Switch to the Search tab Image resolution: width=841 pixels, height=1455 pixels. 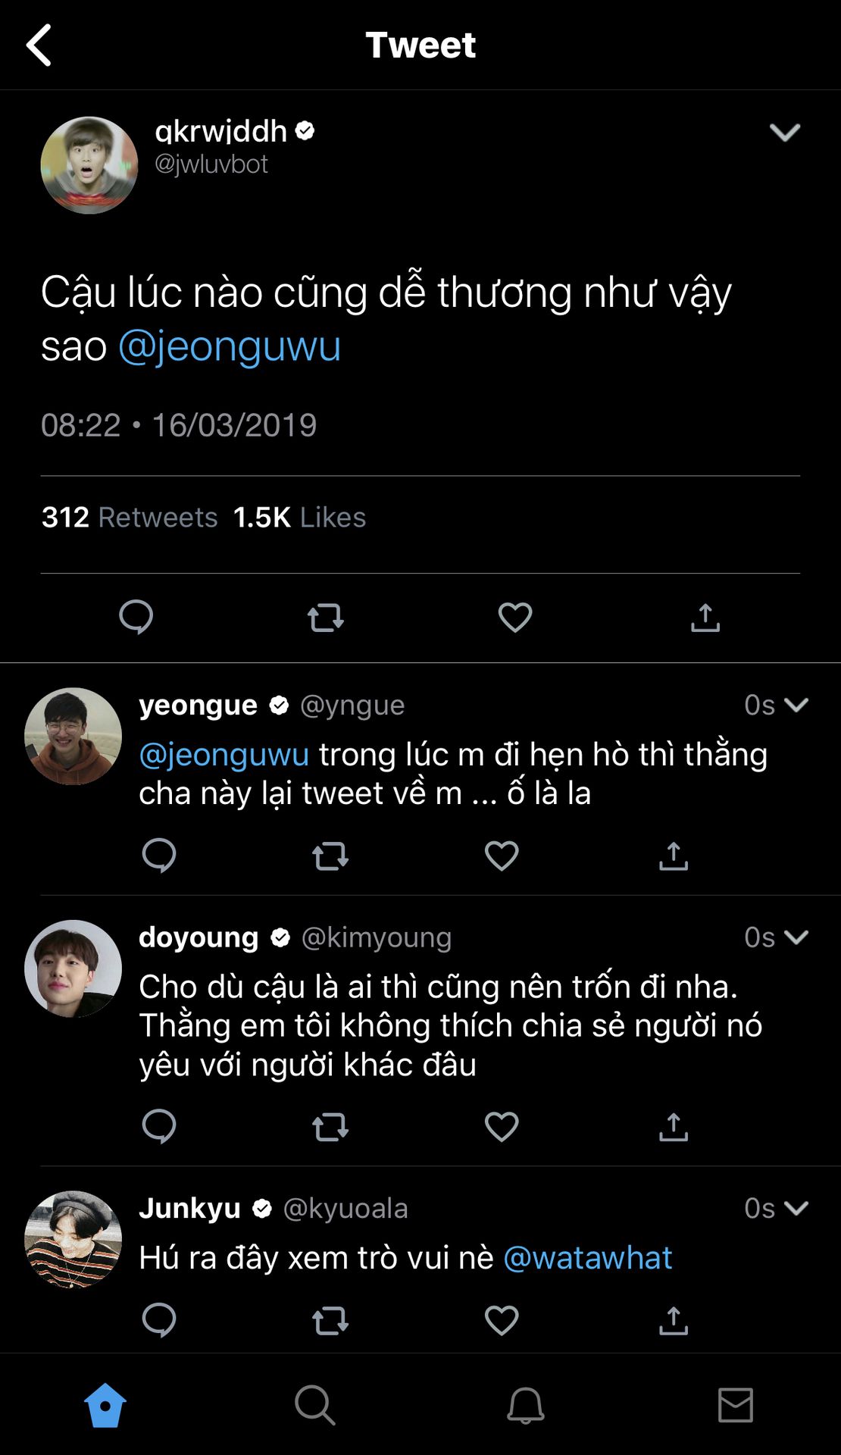pyautogui.click(x=314, y=1405)
